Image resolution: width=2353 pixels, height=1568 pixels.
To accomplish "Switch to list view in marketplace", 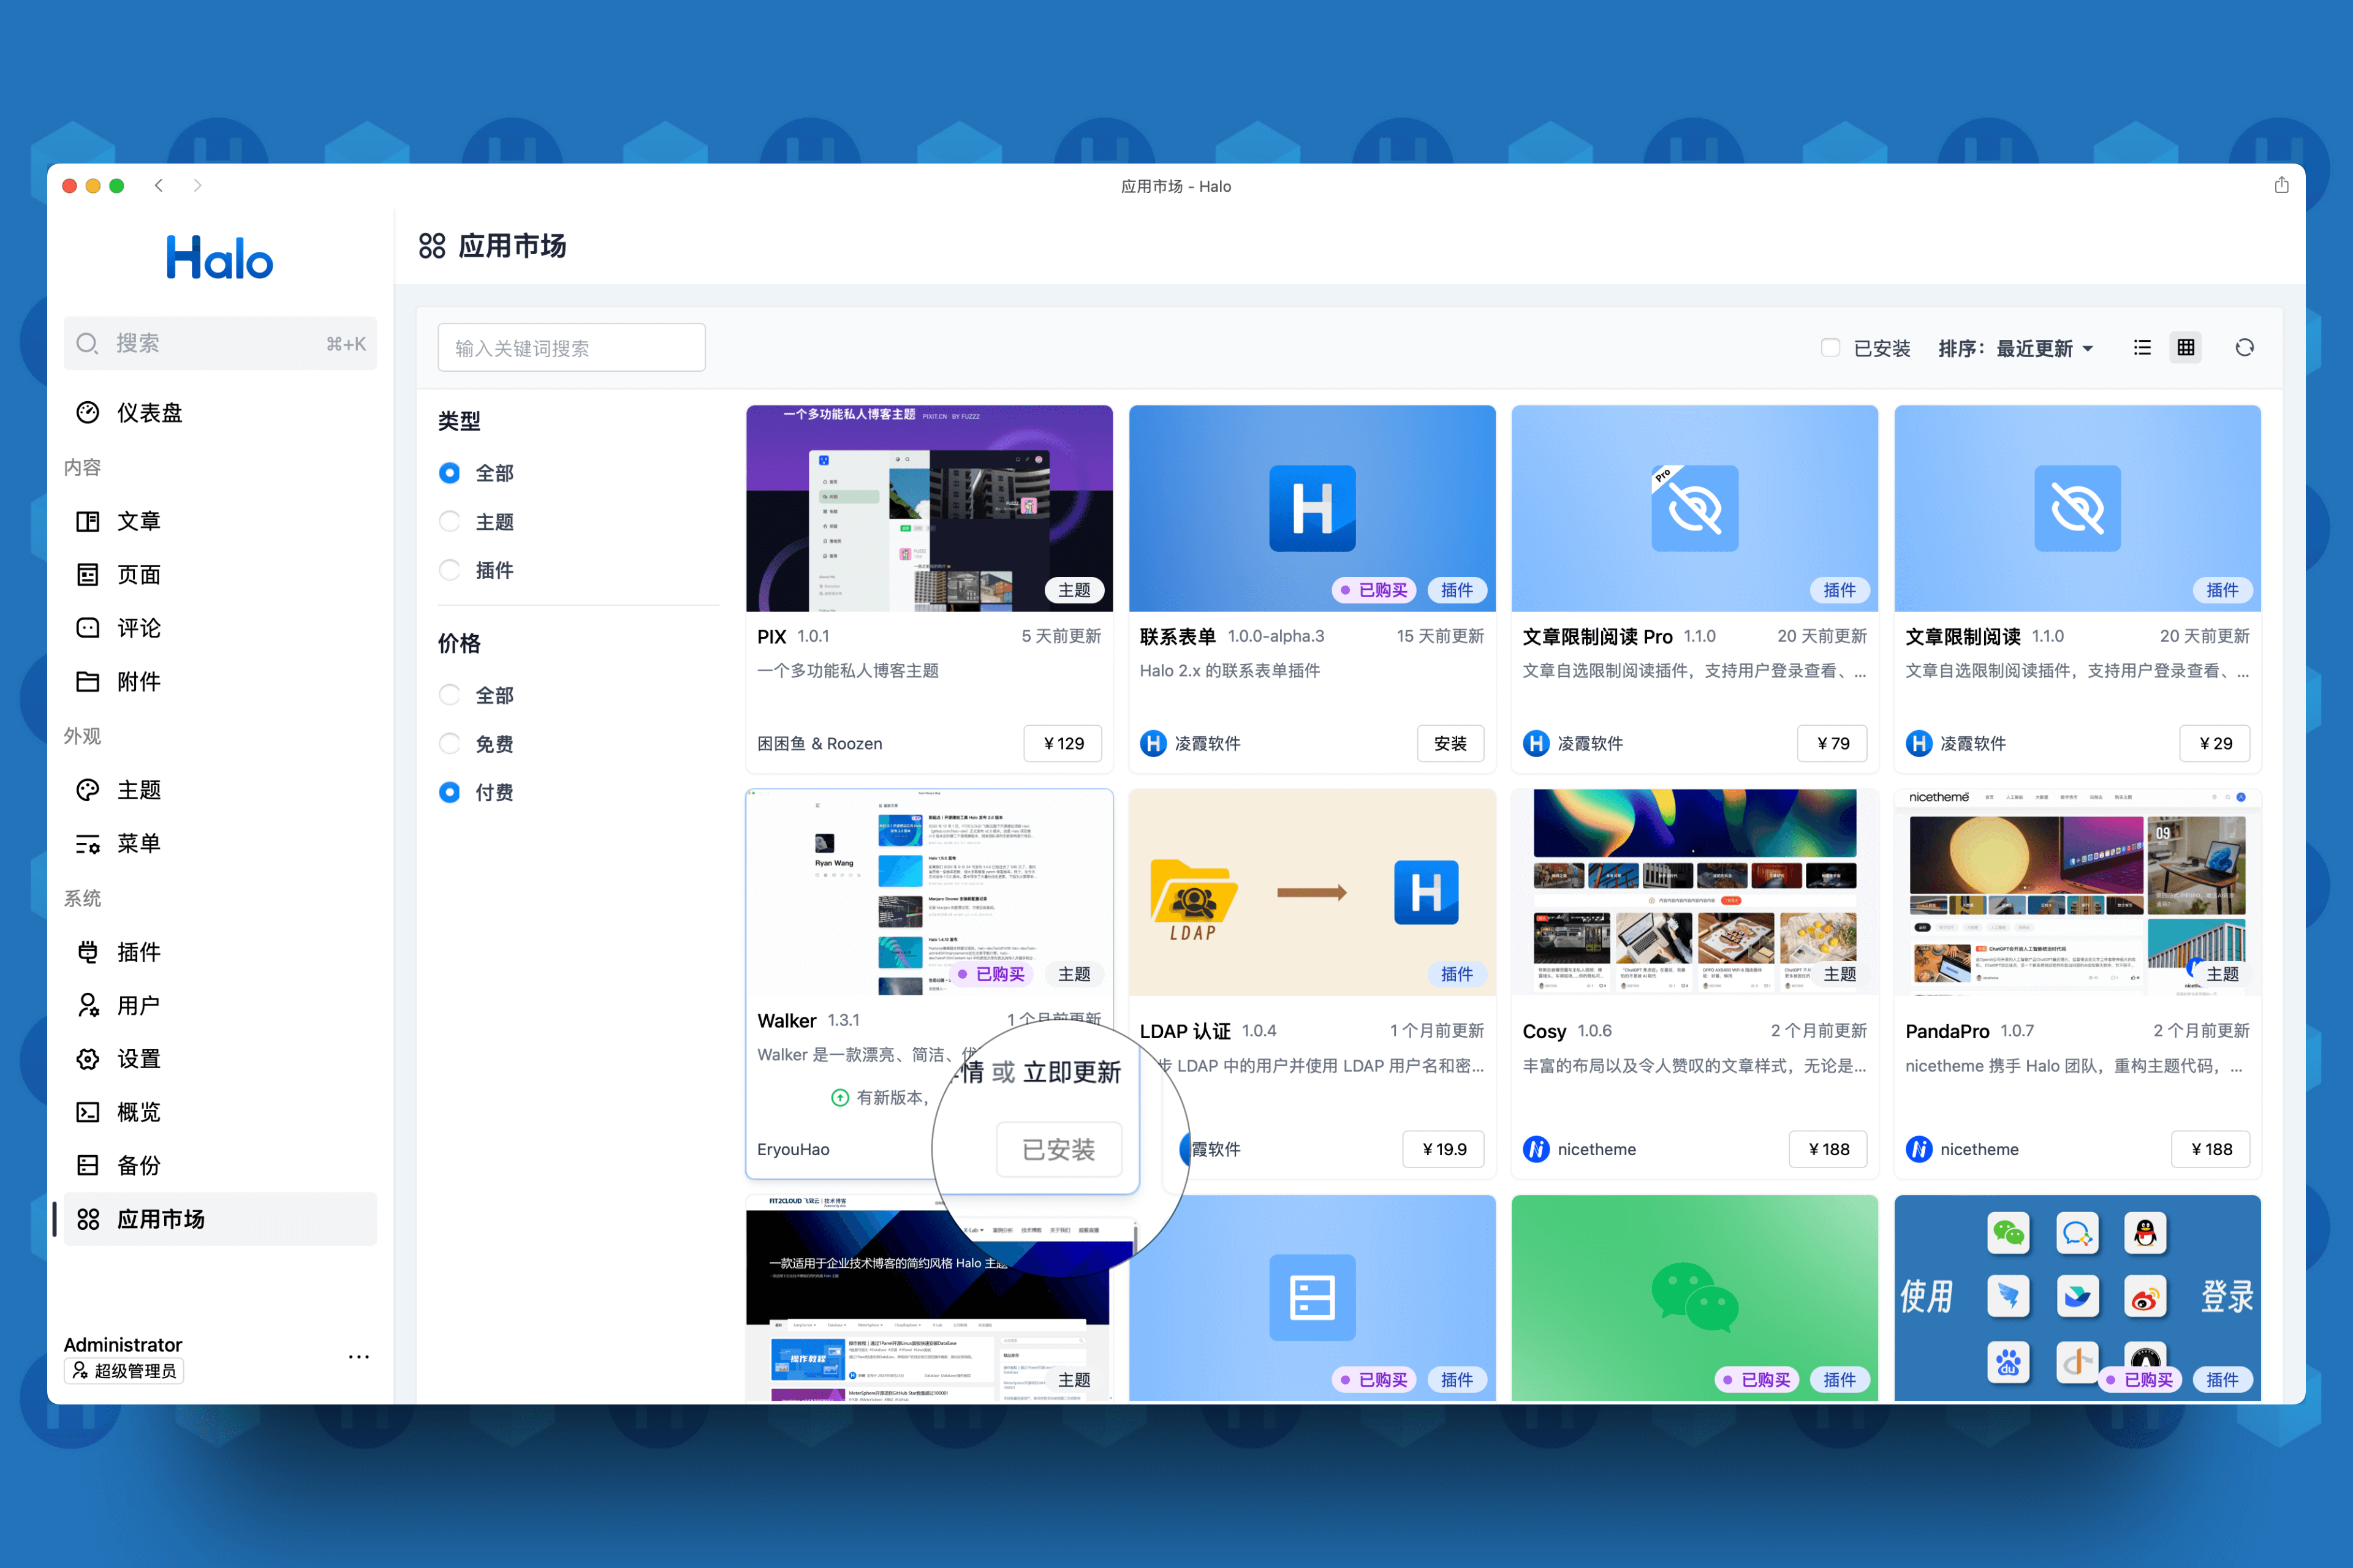I will [x=2142, y=347].
